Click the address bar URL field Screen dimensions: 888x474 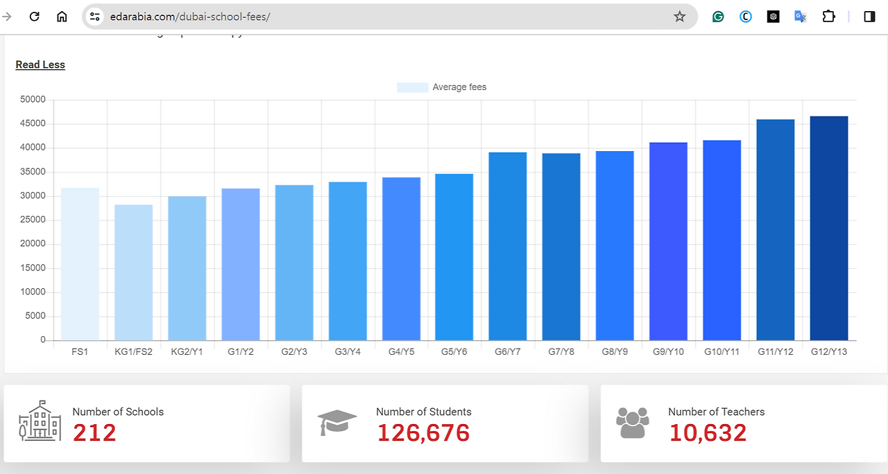tap(388, 17)
